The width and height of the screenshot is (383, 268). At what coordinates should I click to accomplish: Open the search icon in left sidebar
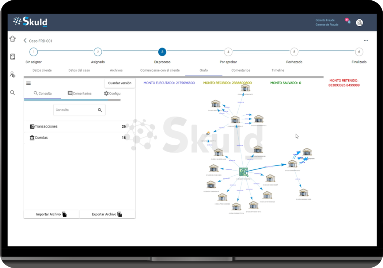click(x=12, y=93)
